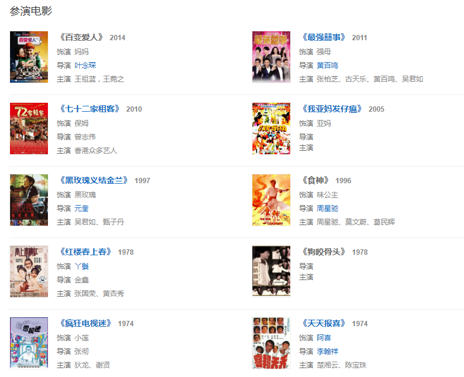This screenshot has height=377, width=464.
Task: Click the 《我亚妈发仔瘟》 title link
Action: point(332,109)
